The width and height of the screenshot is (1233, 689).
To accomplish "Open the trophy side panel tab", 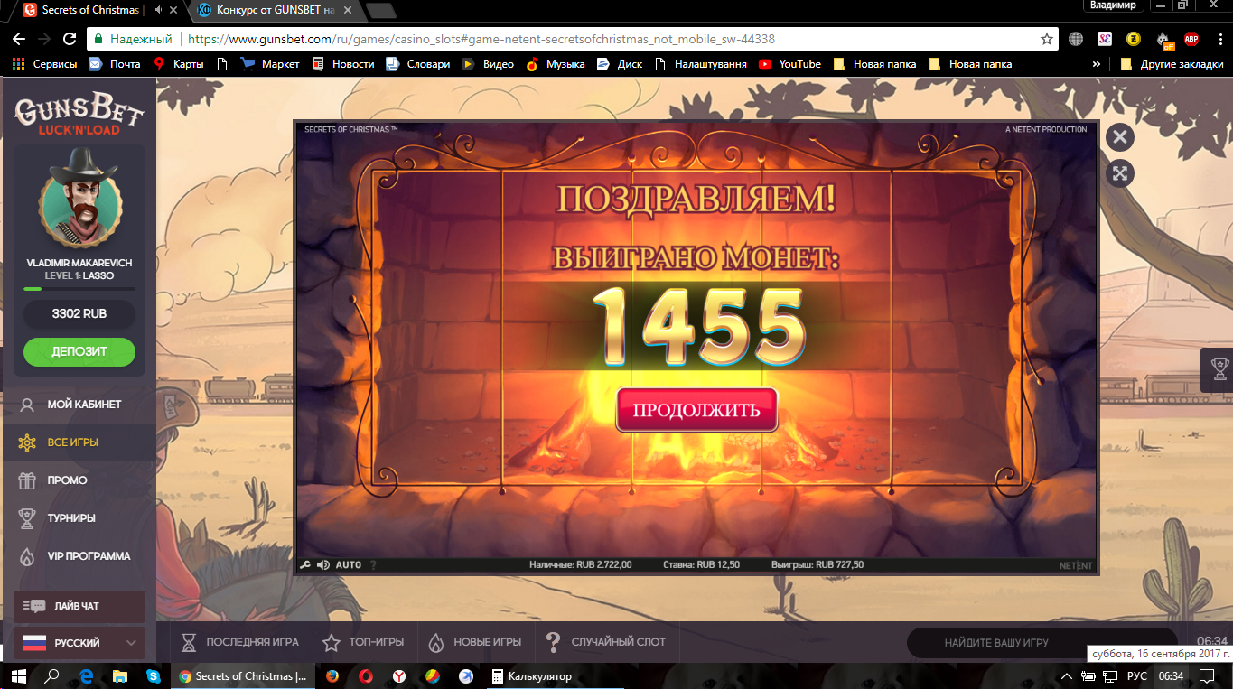I will 1219,369.
